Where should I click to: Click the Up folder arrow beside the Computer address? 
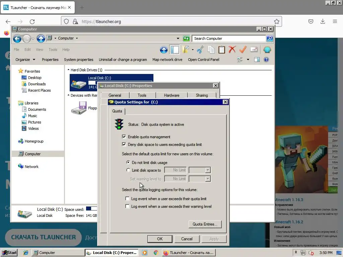(41, 38)
